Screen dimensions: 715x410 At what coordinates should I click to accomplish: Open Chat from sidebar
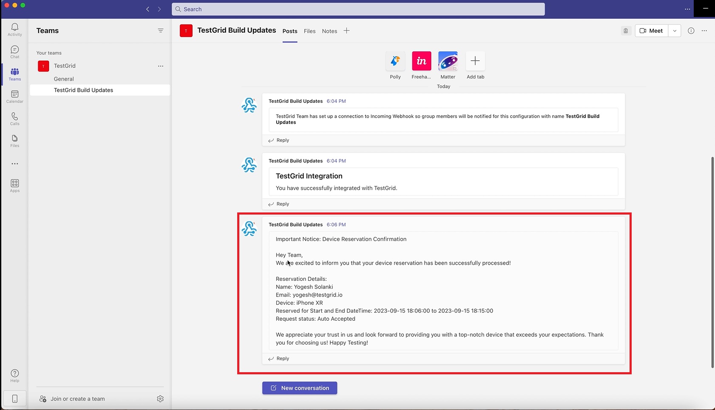point(14,52)
